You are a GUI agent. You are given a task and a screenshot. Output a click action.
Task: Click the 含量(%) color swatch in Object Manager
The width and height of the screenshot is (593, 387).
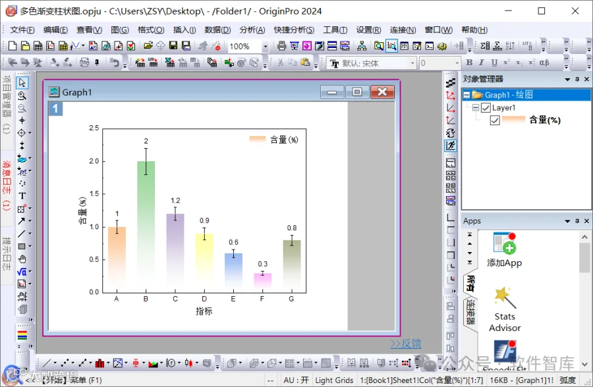513,120
